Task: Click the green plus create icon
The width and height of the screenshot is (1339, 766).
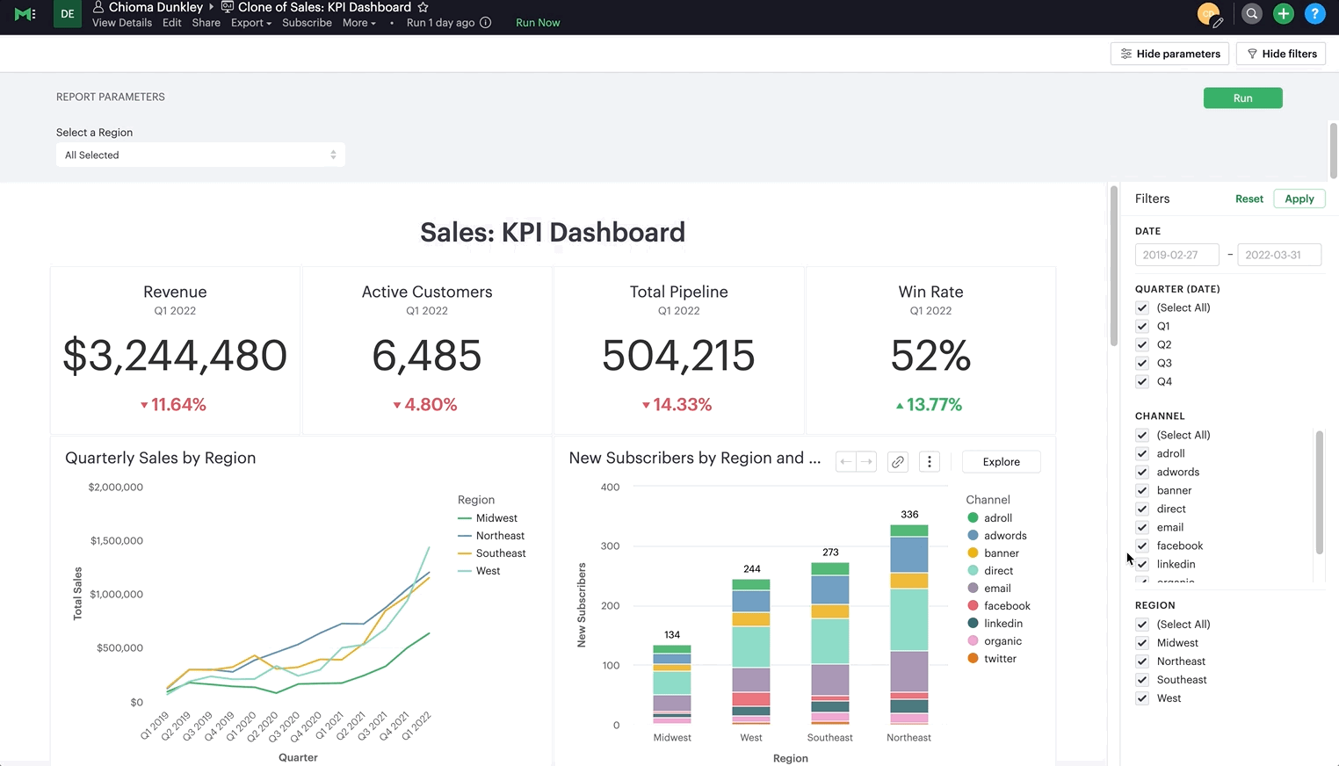Action: point(1284,13)
